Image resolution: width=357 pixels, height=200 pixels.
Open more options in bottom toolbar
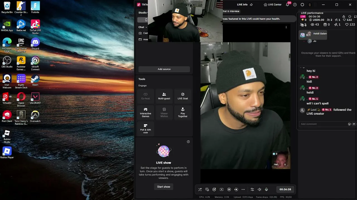tap(243, 189)
